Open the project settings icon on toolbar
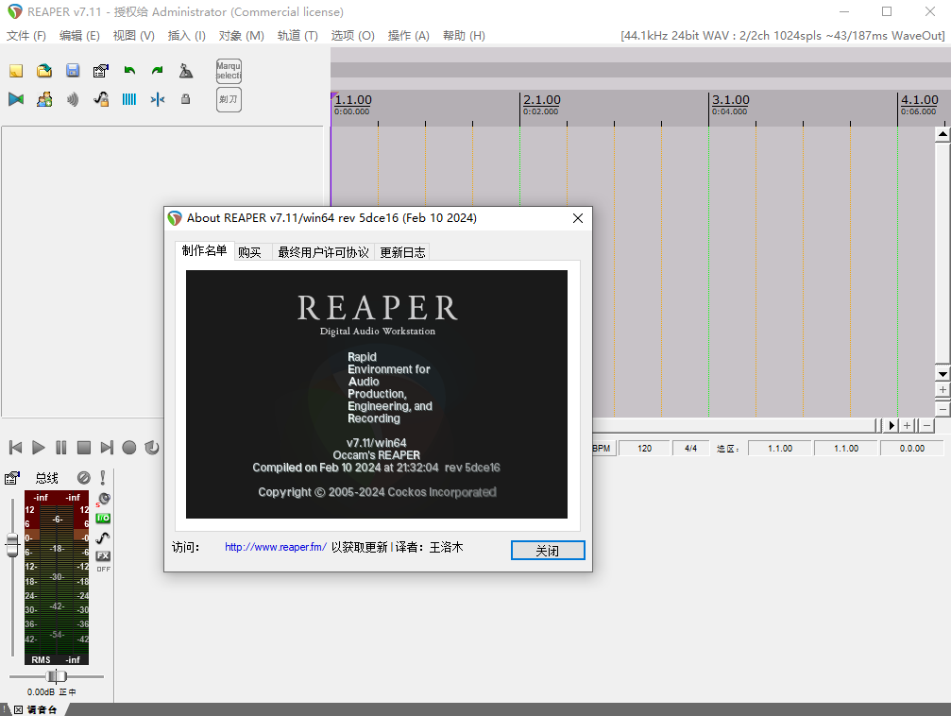 click(x=100, y=71)
